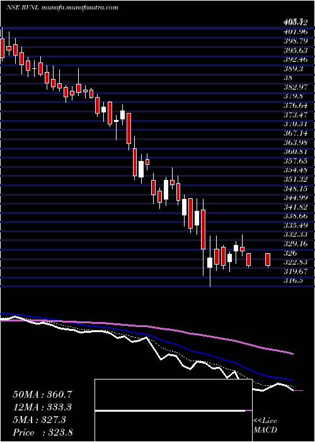Click the 398.79 price axis label
This screenshot has width=315, height=442.
[x=295, y=40]
